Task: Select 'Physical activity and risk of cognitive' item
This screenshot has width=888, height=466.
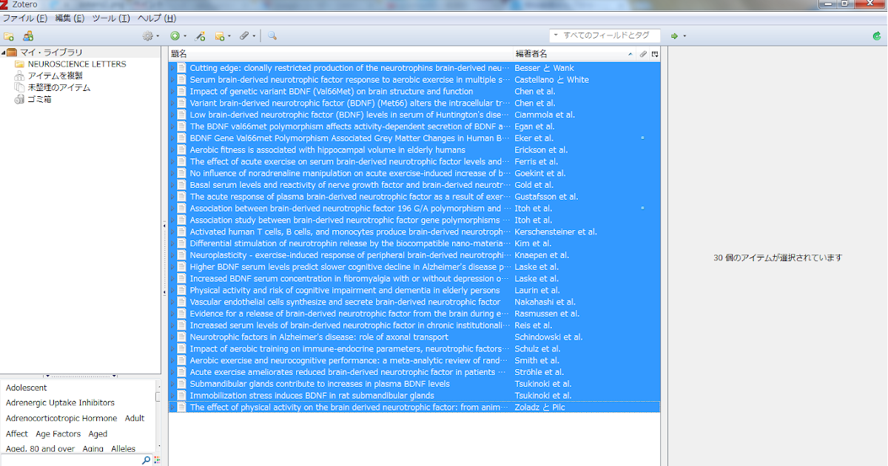Action: [x=344, y=291]
